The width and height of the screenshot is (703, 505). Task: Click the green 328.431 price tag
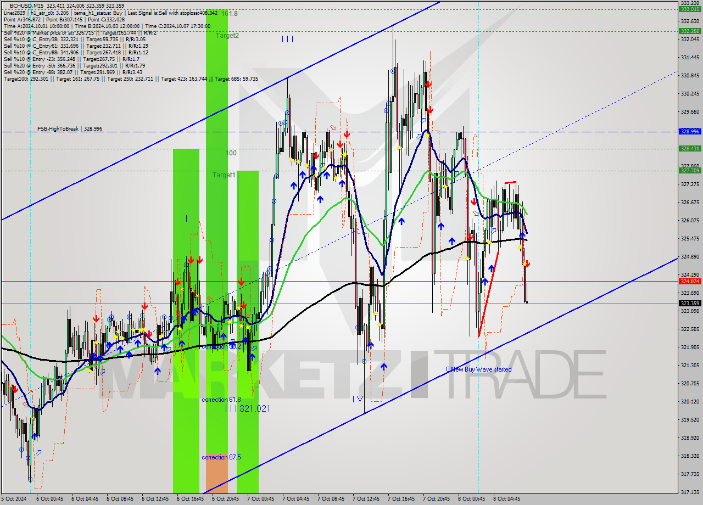(x=689, y=149)
